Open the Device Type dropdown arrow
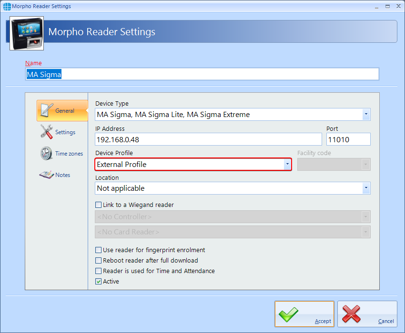The width and height of the screenshot is (405, 333). (x=366, y=114)
